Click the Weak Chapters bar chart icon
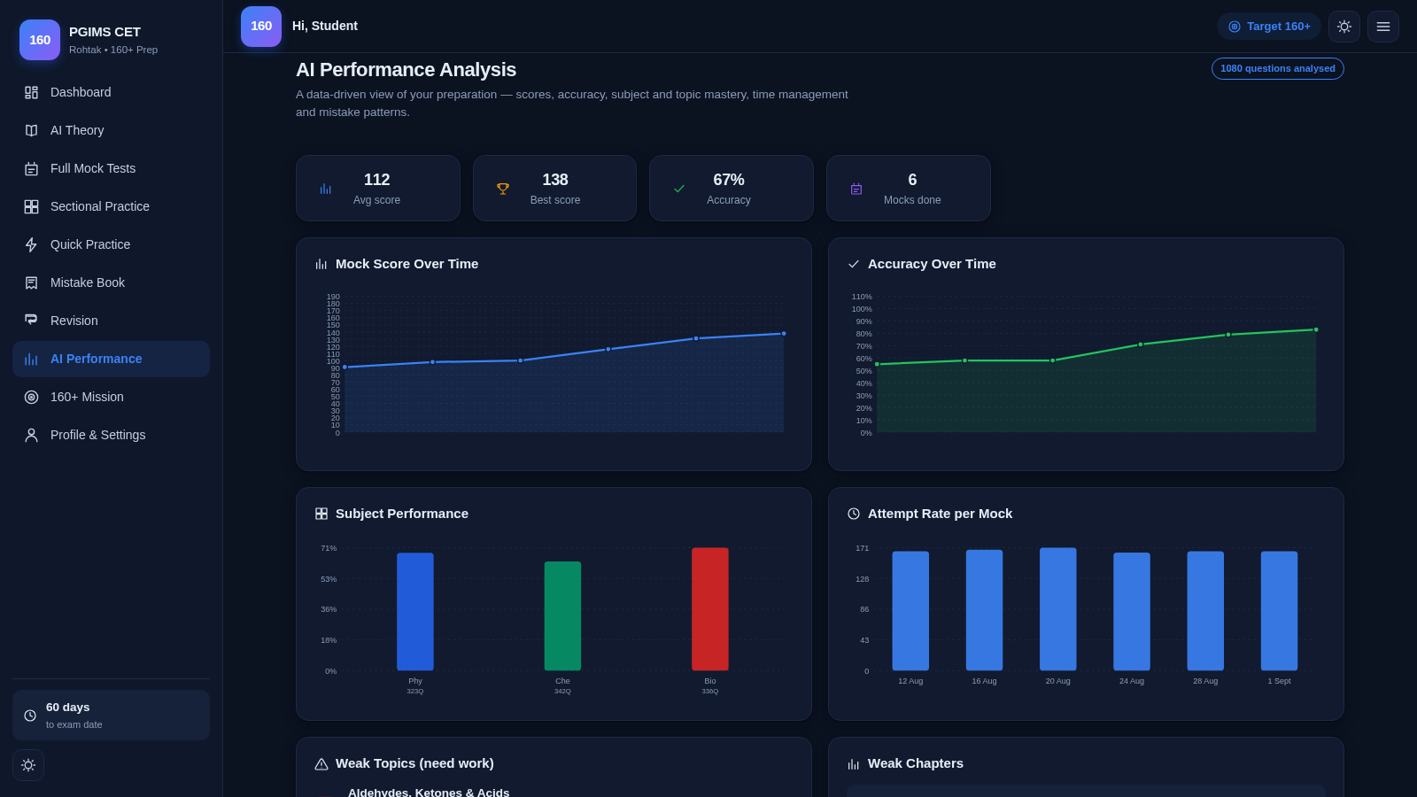The width and height of the screenshot is (1417, 797). (854, 763)
